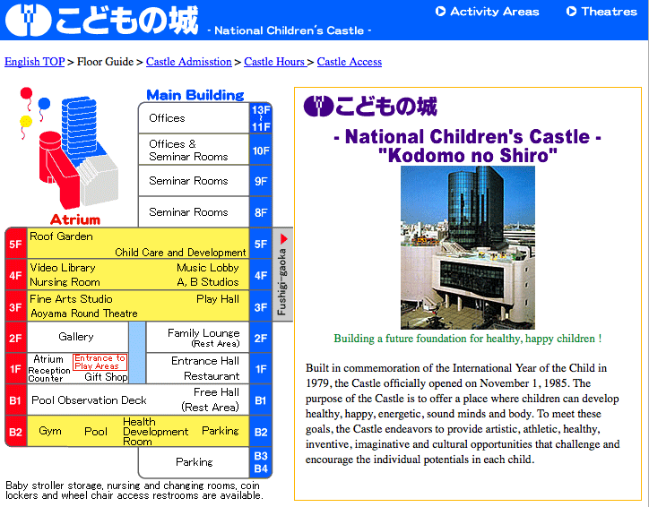
Task: Click the Main Building heading
Action: point(195,95)
